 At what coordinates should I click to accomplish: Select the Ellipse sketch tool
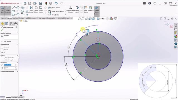(23, 11)
